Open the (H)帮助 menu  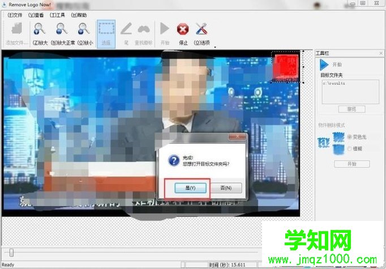pyautogui.click(x=79, y=15)
